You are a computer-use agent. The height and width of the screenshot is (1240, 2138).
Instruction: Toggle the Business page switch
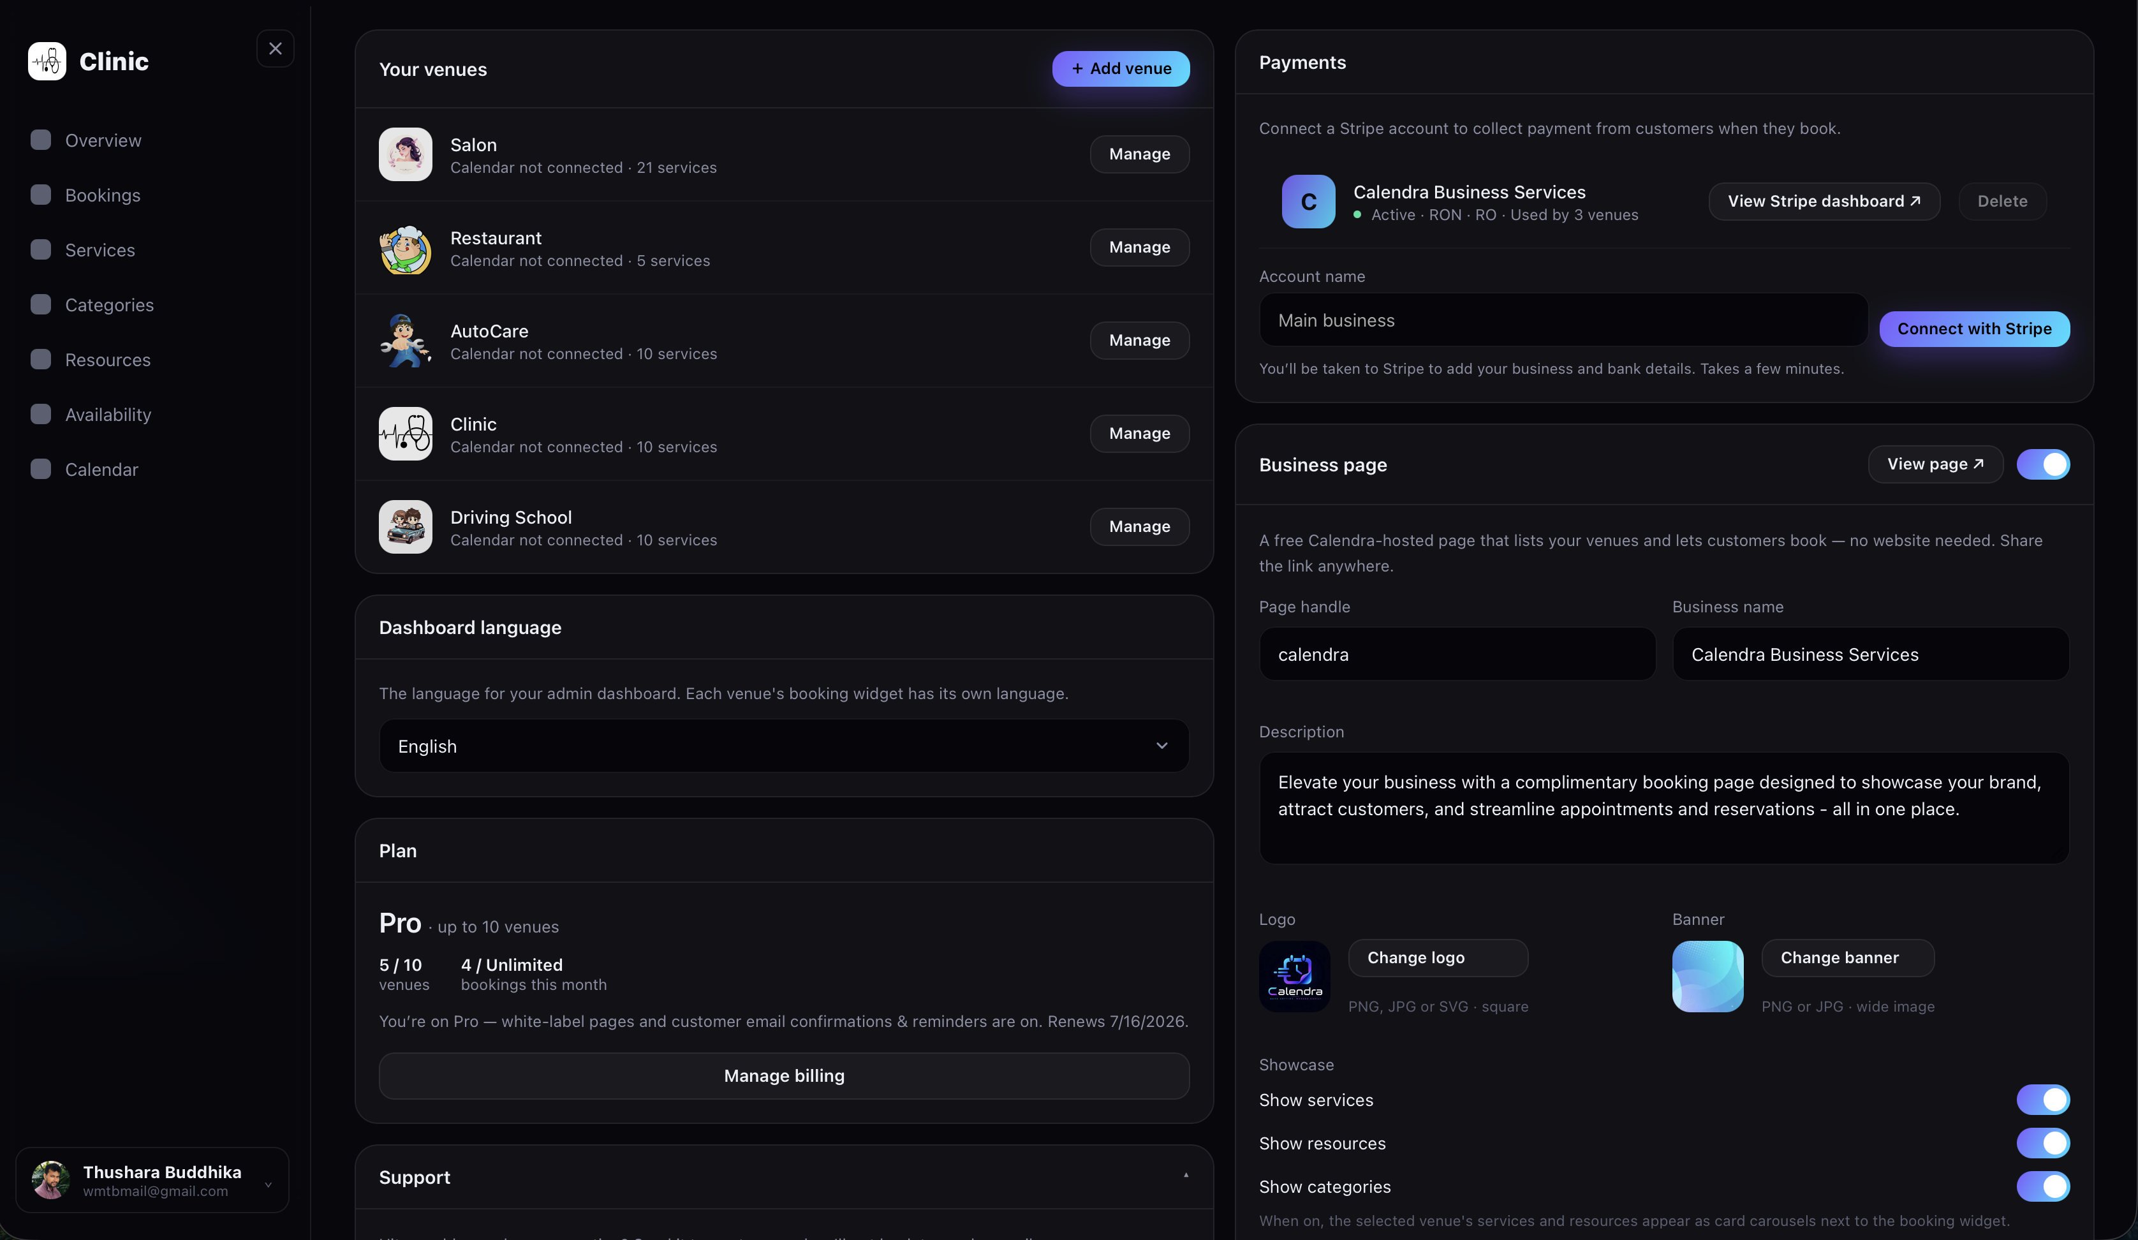(2043, 464)
